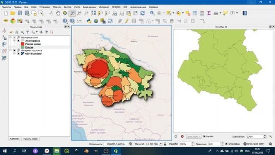Open the Проекты menu

tap(6, 7)
